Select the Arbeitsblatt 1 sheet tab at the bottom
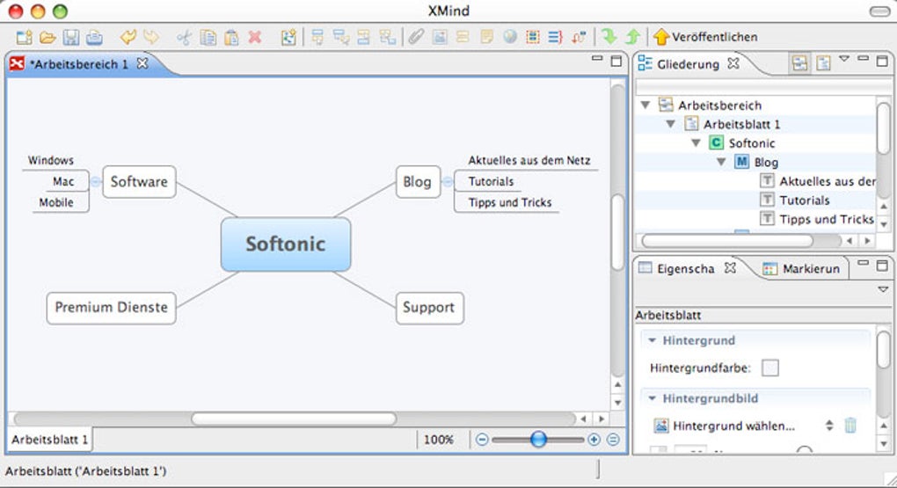The width and height of the screenshot is (897, 488). [x=50, y=440]
